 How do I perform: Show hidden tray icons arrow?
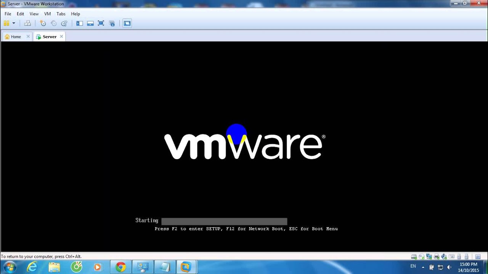[x=423, y=267]
